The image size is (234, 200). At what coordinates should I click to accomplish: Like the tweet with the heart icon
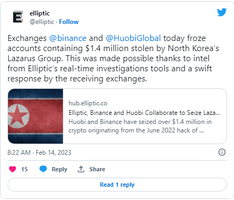tap(13, 169)
